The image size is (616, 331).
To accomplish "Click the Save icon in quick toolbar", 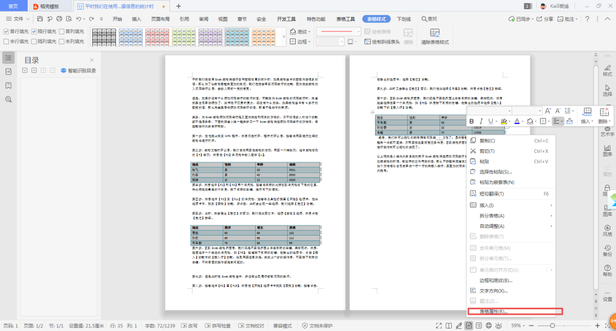I will pyautogui.click(x=40, y=19).
